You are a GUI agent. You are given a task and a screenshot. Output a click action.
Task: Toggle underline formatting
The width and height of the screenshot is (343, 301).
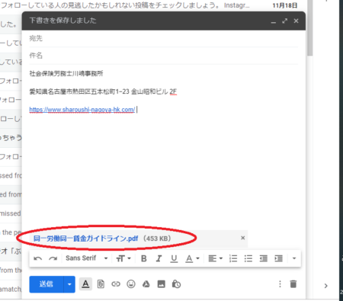pyautogui.click(x=174, y=258)
